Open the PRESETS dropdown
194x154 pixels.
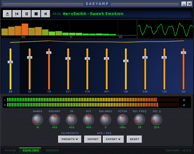[x=70, y=139]
